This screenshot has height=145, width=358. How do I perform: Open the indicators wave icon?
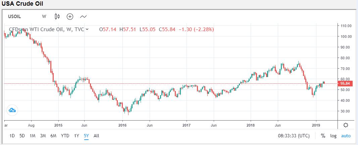point(83,16)
